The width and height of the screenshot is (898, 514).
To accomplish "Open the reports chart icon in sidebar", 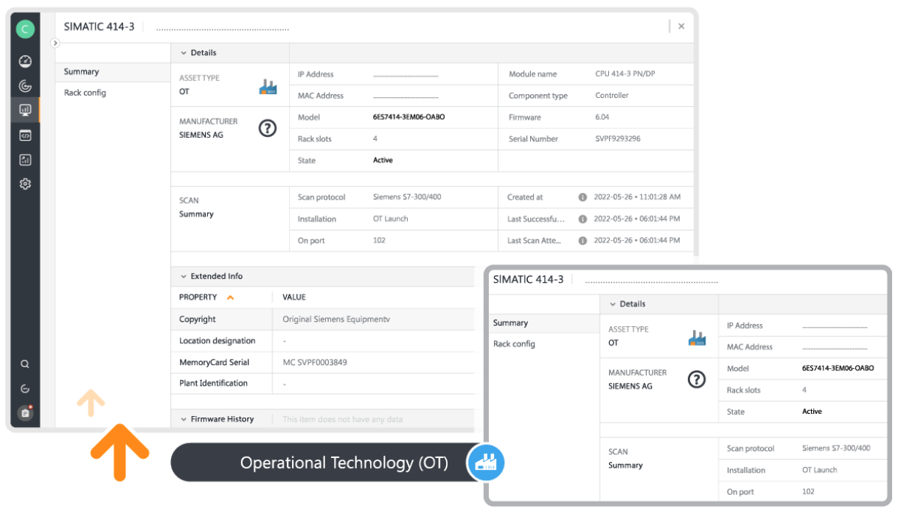I will [25, 160].
